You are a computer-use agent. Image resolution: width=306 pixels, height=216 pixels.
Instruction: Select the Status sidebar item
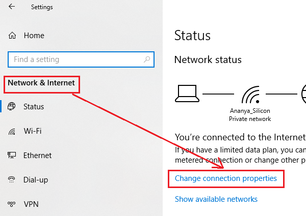click(x=34, y=107)
